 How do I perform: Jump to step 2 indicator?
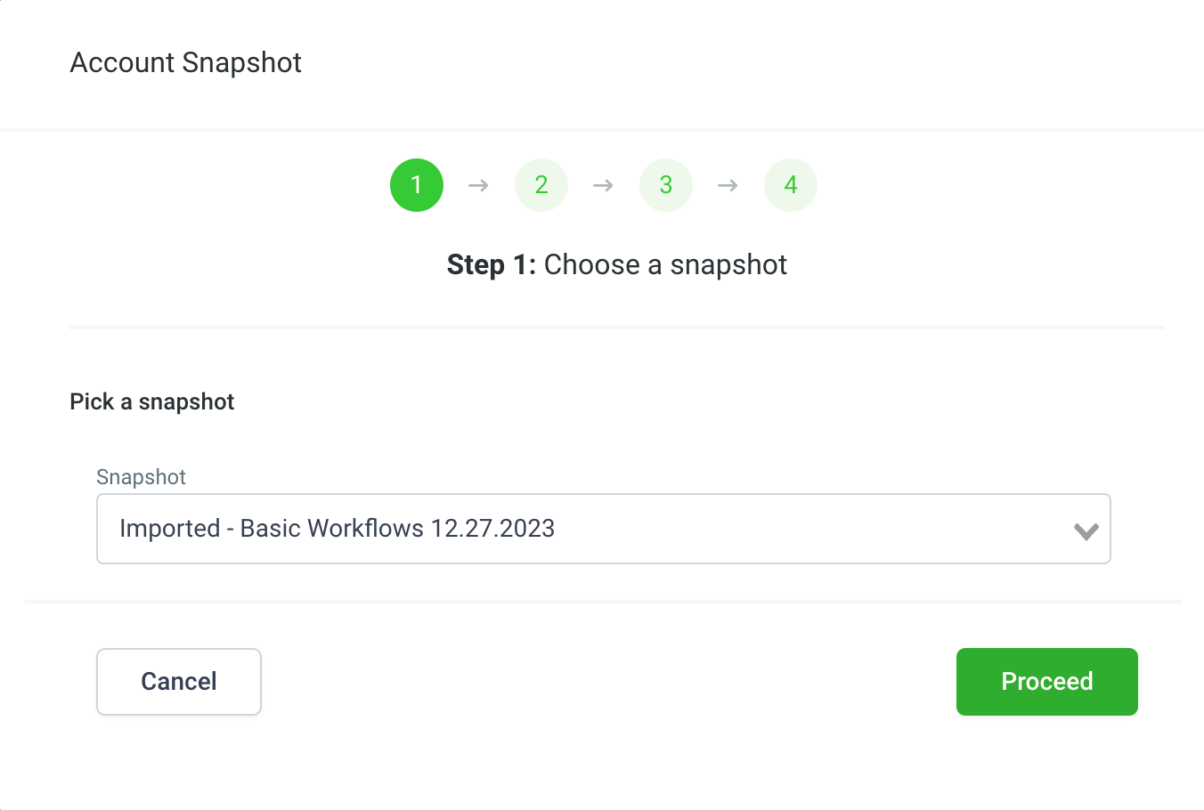541,185
